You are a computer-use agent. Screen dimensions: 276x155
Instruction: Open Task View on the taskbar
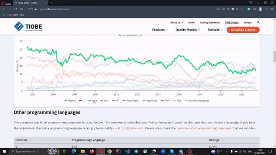click(65, 151)
